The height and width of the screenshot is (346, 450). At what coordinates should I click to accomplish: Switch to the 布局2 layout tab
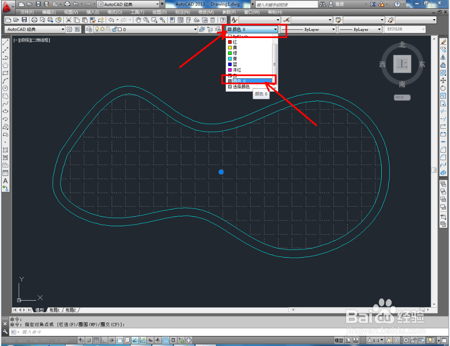pyautogui.click(x=70, y=310)
